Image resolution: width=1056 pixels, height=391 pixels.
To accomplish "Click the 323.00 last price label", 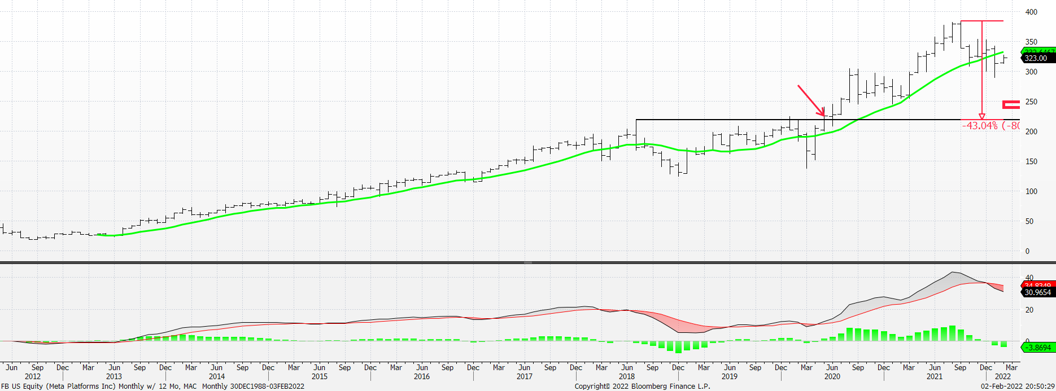I will point(1038,58).
